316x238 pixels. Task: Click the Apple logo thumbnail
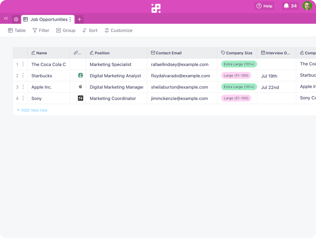[80, 87]
